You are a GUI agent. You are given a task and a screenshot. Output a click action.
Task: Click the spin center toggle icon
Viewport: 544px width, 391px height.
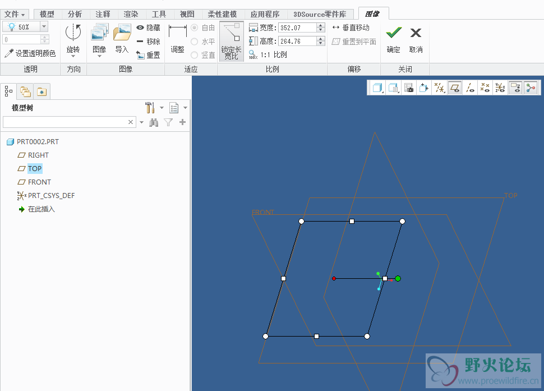[531, 88]
